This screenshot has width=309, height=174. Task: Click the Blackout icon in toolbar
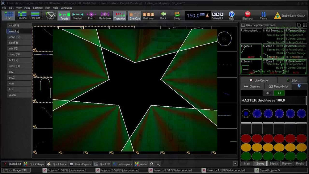(x=247, y=14)
